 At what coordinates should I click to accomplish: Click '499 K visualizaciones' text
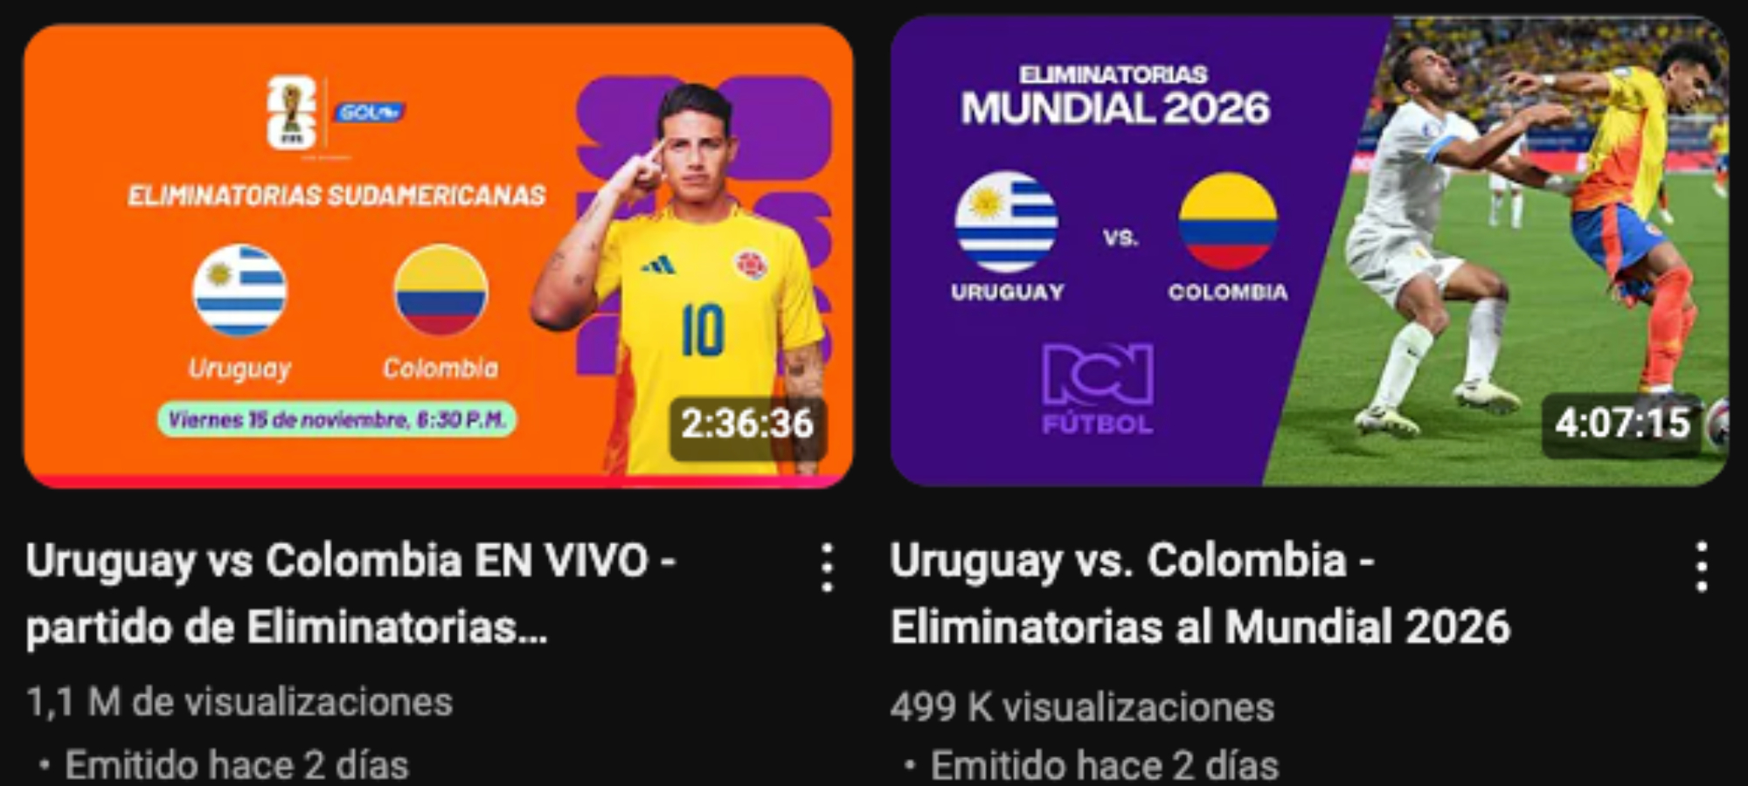[1082, 707]
